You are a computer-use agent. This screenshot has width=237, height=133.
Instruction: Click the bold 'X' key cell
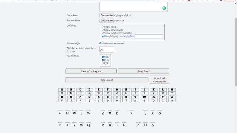tap(154, 97)
